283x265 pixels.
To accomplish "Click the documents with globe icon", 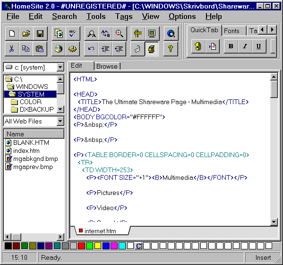I will click(x=59, y=34).
